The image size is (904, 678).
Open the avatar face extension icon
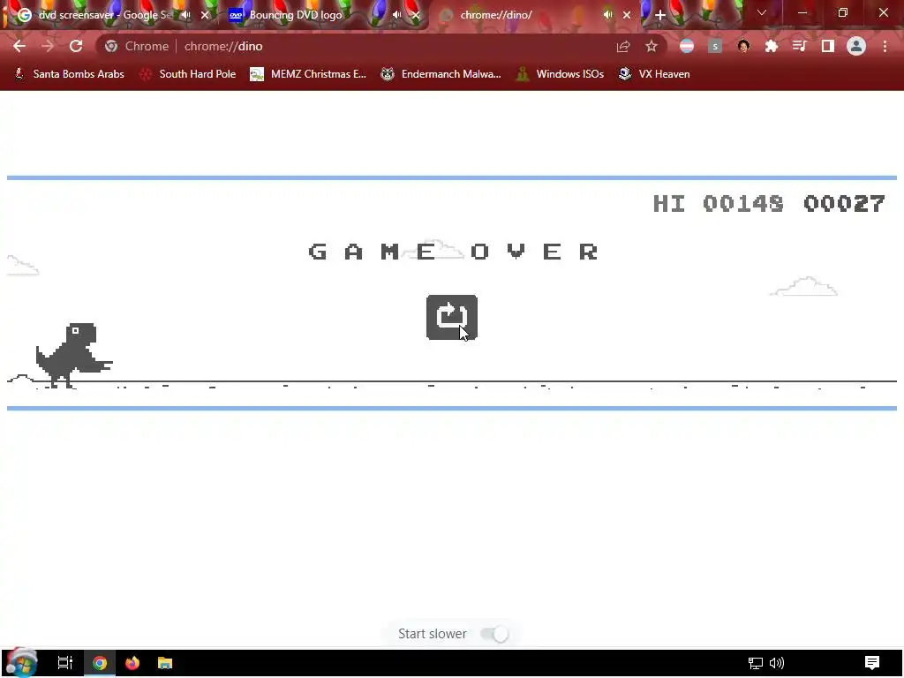click(x=743, y=46)
